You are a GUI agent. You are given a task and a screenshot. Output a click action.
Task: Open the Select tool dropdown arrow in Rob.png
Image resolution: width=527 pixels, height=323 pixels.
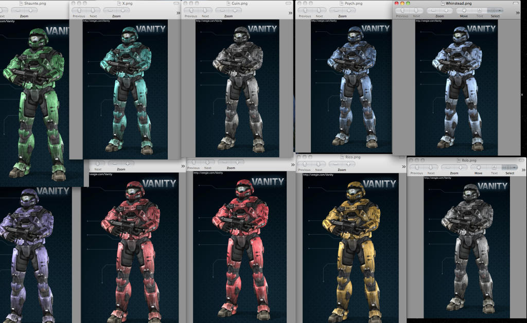pos(515,167)
